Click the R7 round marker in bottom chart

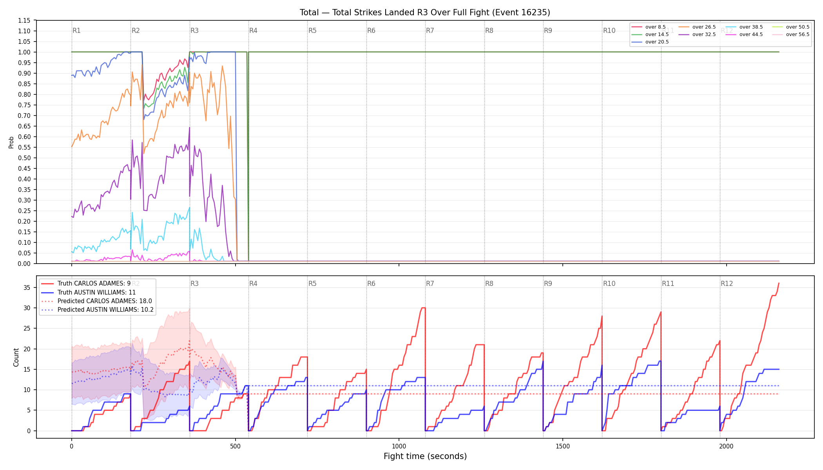click(430, 284)
